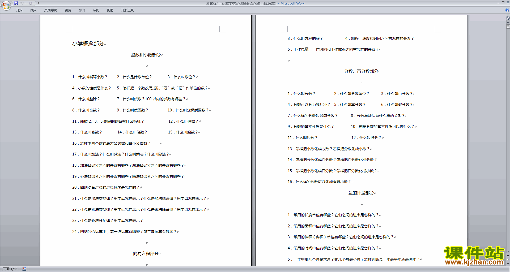The width and height of the screenshot is (510, 272).
Task: Click the vertical scrollbar up arrow
Action: (x=508, y=22)
